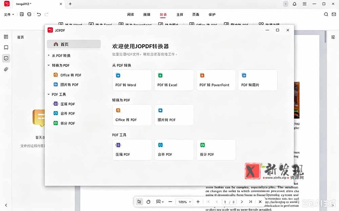Click the notification bell icon
The width and height of the screenshot is (339, 211).
pos(295,4)
